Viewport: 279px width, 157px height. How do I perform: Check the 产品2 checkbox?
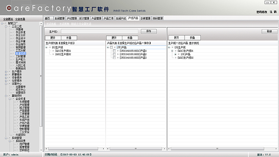[x=114, y=54]
